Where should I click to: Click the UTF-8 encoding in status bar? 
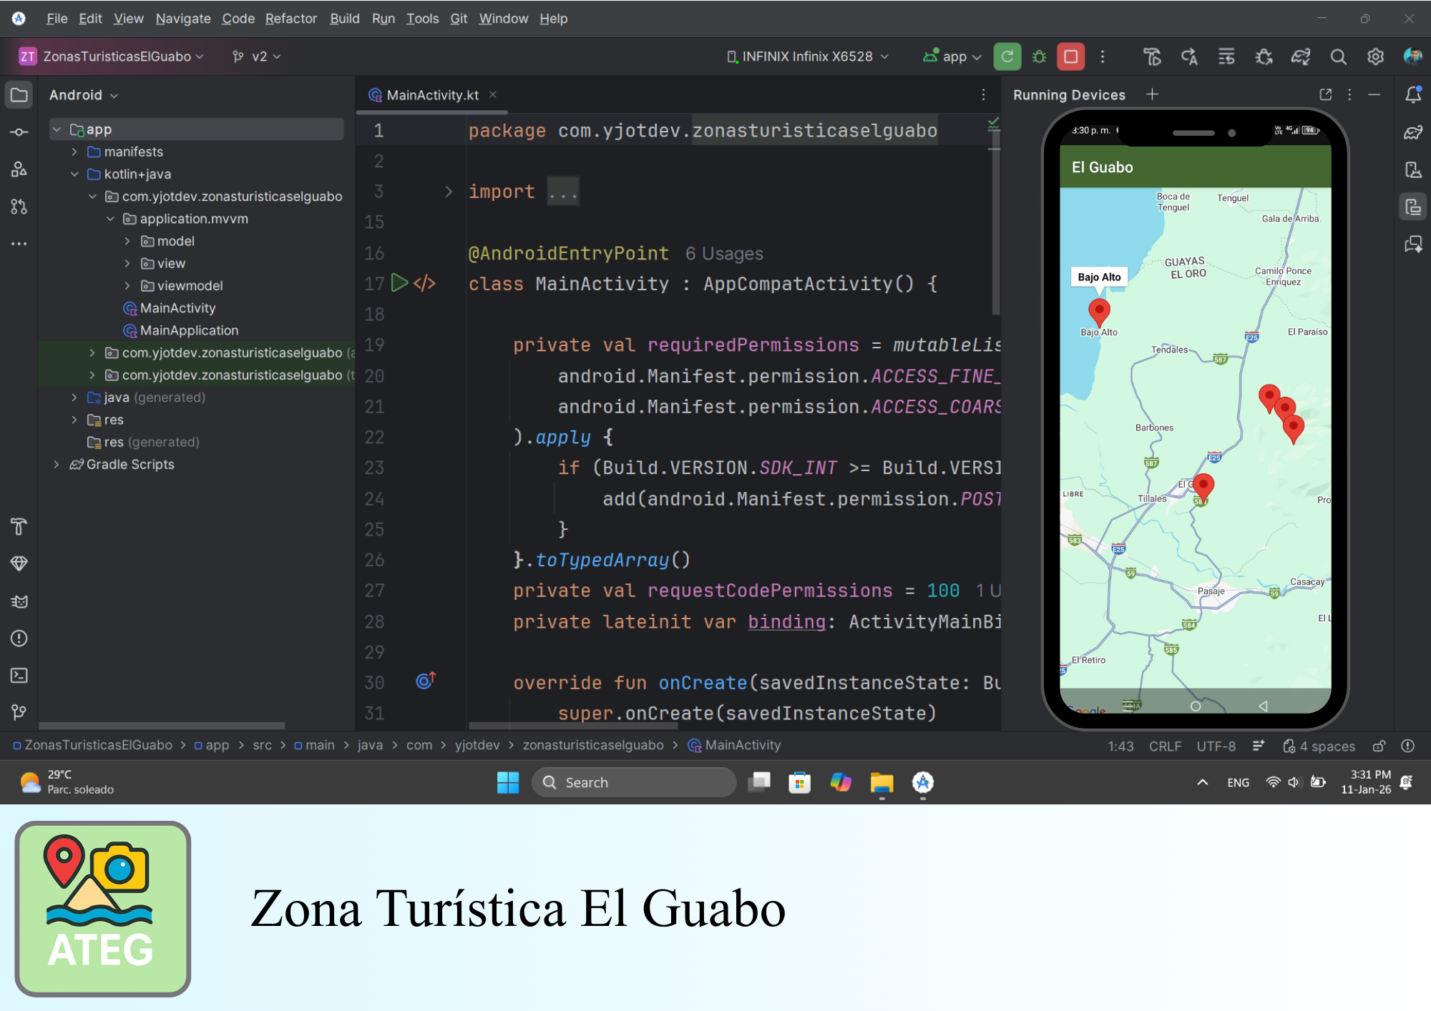tap(1216, 746)
